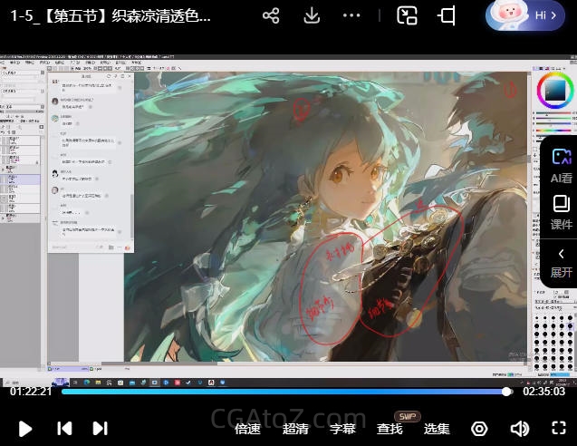Download the video using the download icon
577x446 pixels.
[x=312, y=16]
